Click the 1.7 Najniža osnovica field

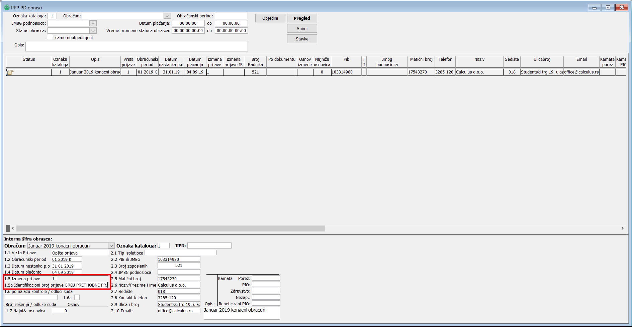coord(60,311)
